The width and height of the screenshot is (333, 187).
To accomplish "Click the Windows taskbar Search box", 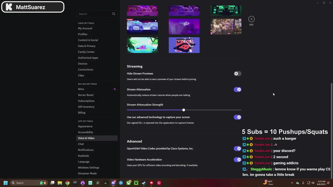I will pos(29,183).
